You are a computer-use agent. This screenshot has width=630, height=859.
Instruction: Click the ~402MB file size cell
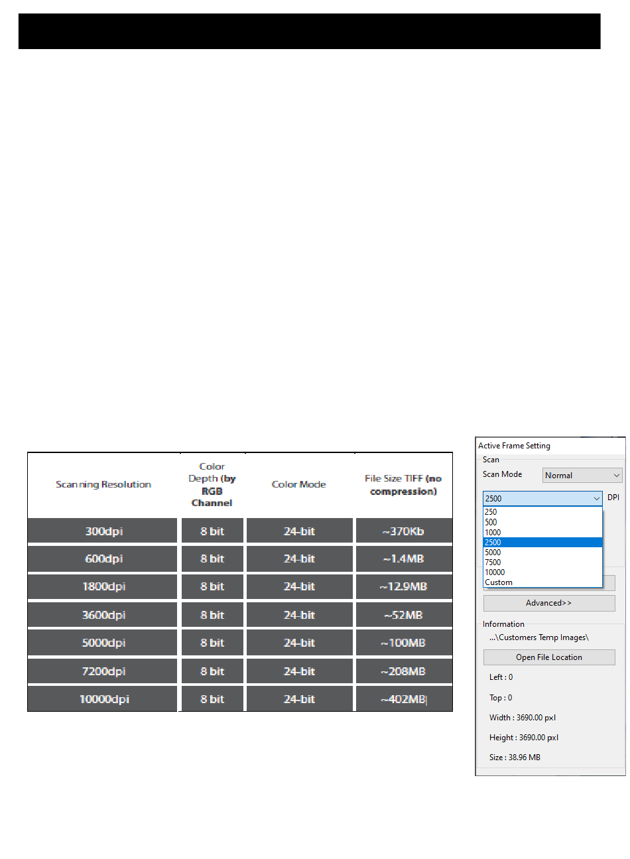(404, 699)
